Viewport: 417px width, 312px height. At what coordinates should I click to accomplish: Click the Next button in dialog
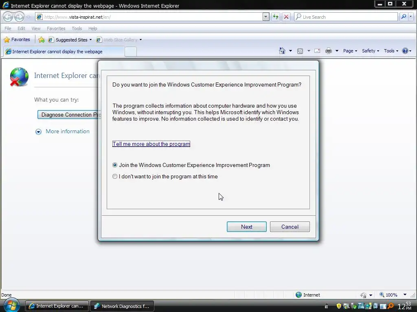click(x=246, y=227)
